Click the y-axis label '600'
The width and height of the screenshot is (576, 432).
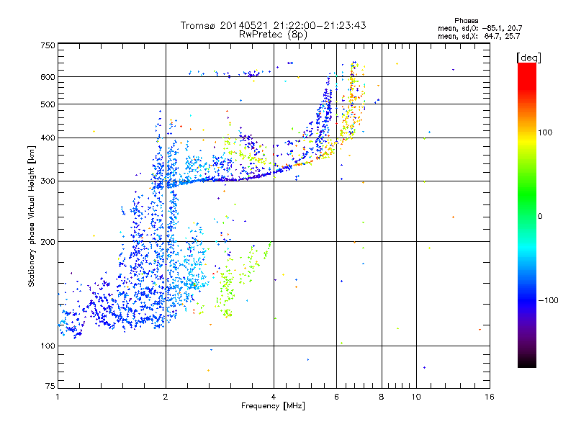point(48,77)
